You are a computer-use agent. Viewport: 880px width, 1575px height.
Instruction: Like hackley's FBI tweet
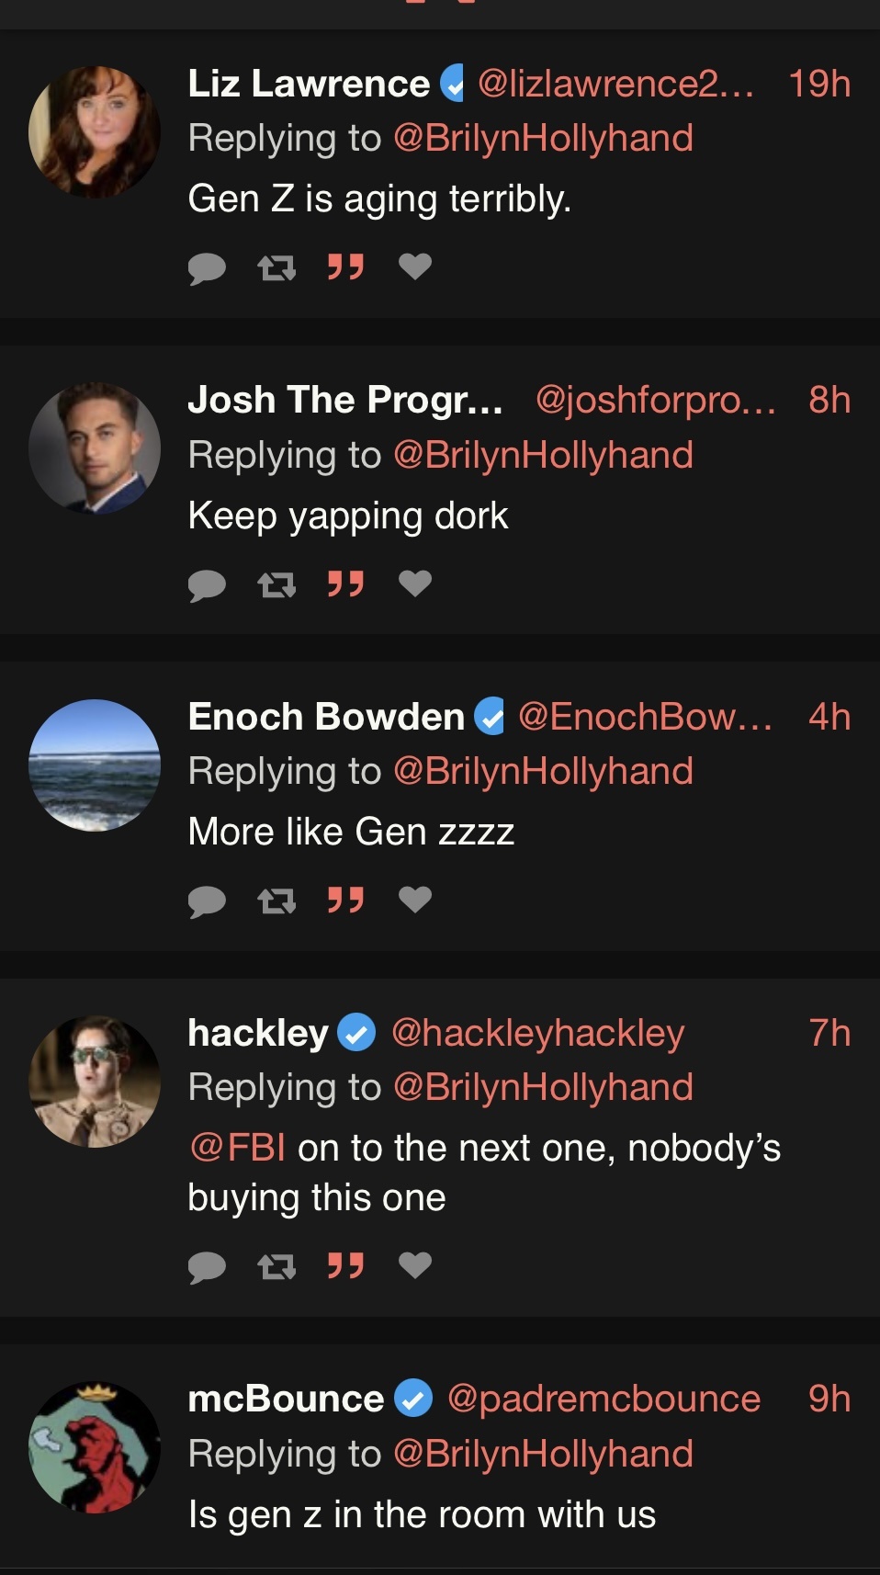click(415, 1266)
